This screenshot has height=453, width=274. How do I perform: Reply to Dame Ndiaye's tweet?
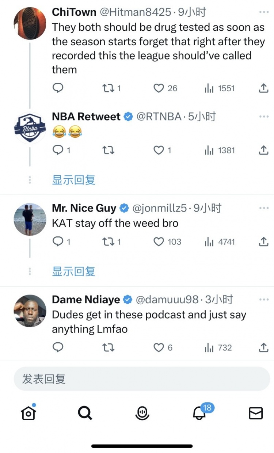(58, 348)
